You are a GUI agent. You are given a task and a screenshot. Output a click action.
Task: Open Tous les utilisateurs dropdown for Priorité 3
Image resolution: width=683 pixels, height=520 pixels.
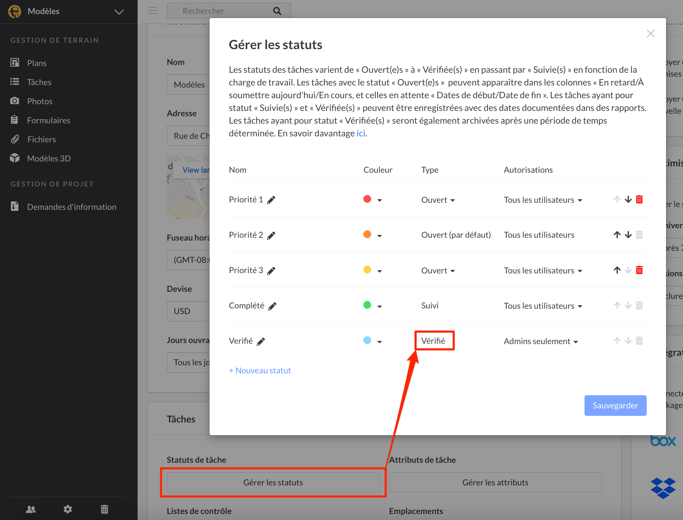[543, 271]
